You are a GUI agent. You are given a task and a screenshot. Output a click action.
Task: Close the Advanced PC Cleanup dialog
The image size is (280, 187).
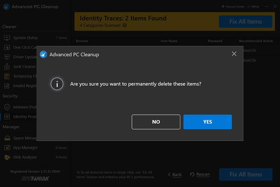(x=234, y=54)
